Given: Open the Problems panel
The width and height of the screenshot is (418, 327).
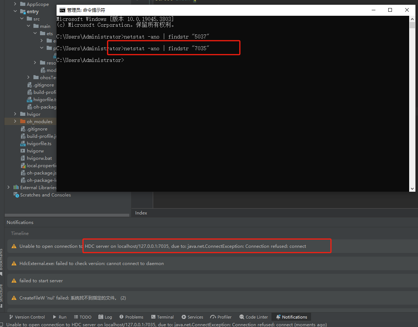Looking at the screenshot, I should [131, 317].
